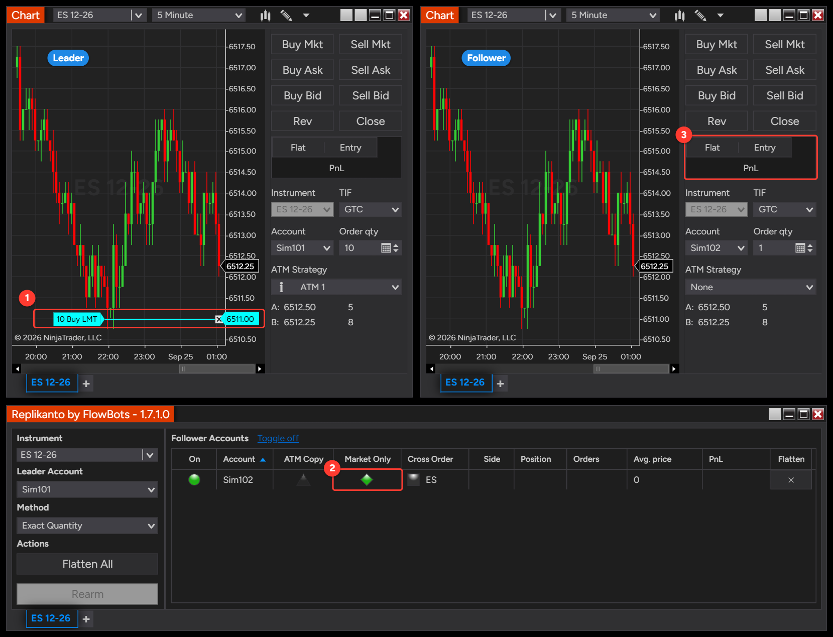Click the ATM 1 info icon
833x637 pixels.
point(281,287)
